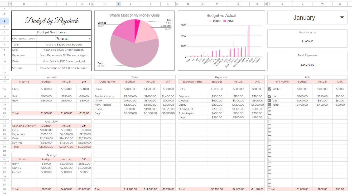Select row 38 header
Screen dimensions: 352x194
point(4,189)
